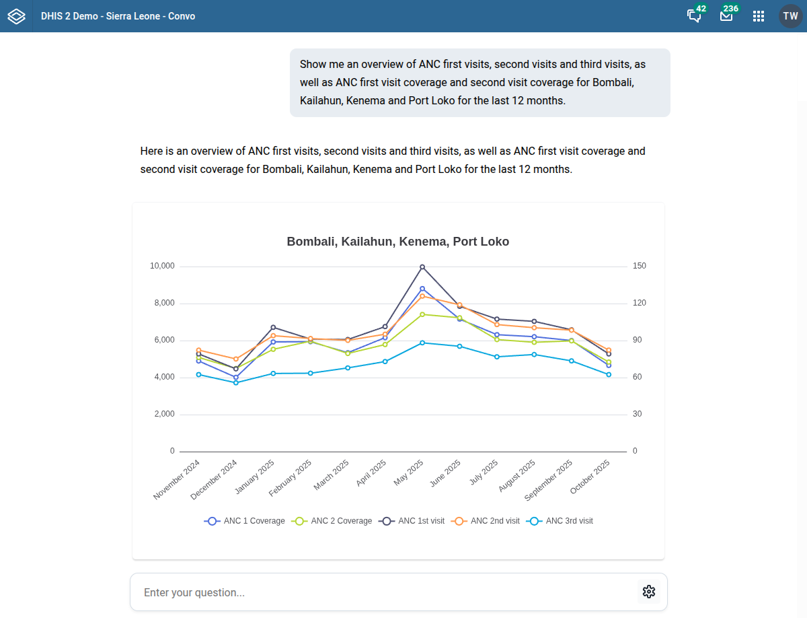The width and height of the screenshot is (807, 634).
Task: Open the apps menu in the top bar
Action: [x=759, y=15]
